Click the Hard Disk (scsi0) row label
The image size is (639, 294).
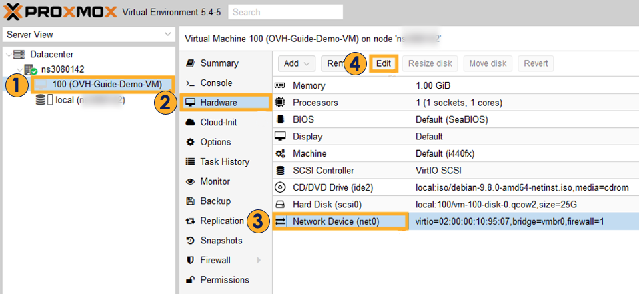point(328,205)
